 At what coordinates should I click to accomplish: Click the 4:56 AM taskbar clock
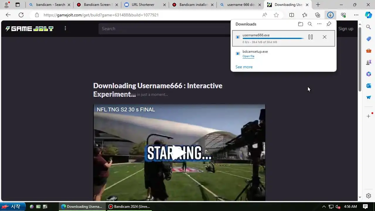point(350,207)
